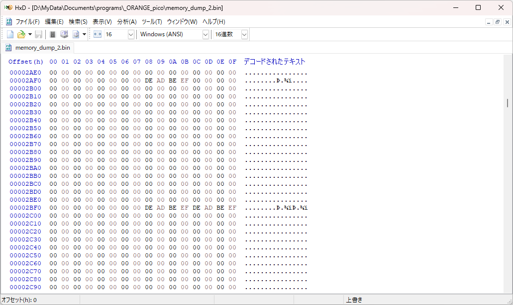Toggle 上書き overwrite mode in the status bar

[355, 300]
